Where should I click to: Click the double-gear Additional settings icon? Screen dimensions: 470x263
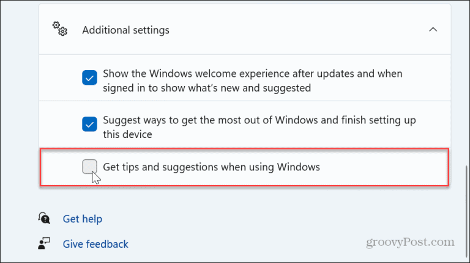pos(60,29)
